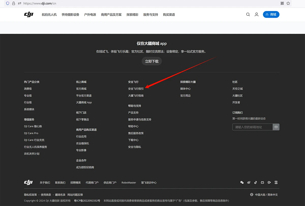This screenshot has width=305, height=206.
Task: Open the DJI Care Pro link
Action: (31, 133)
